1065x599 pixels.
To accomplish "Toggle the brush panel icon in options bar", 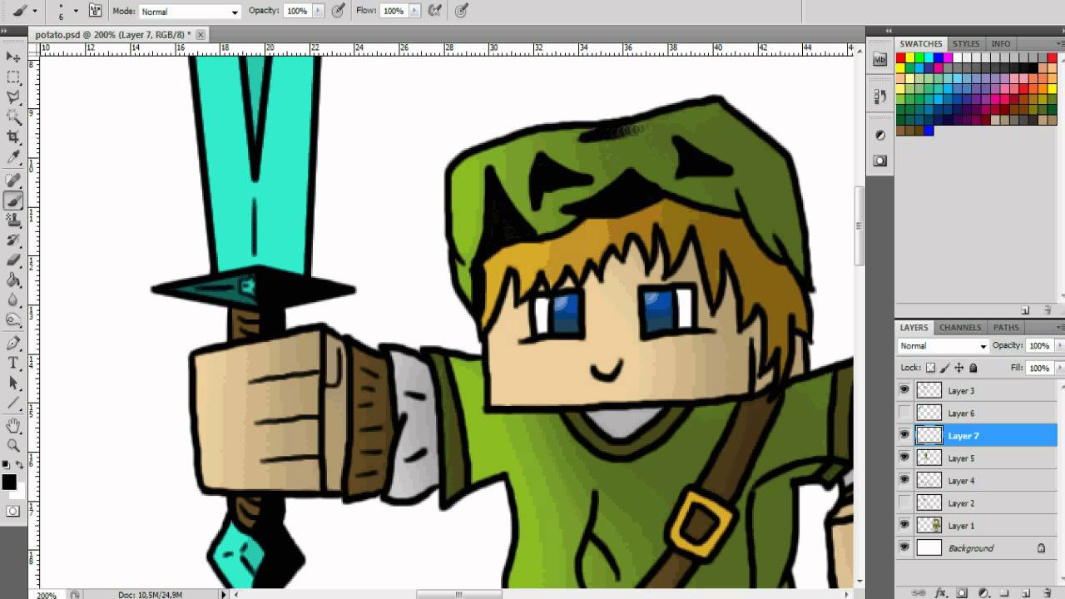I will (x=95, y=11).
